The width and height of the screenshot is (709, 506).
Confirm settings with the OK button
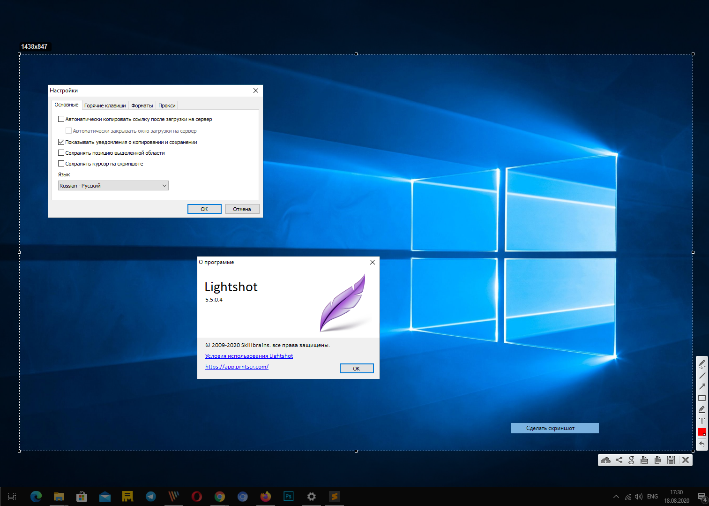(x=204, y=209)
